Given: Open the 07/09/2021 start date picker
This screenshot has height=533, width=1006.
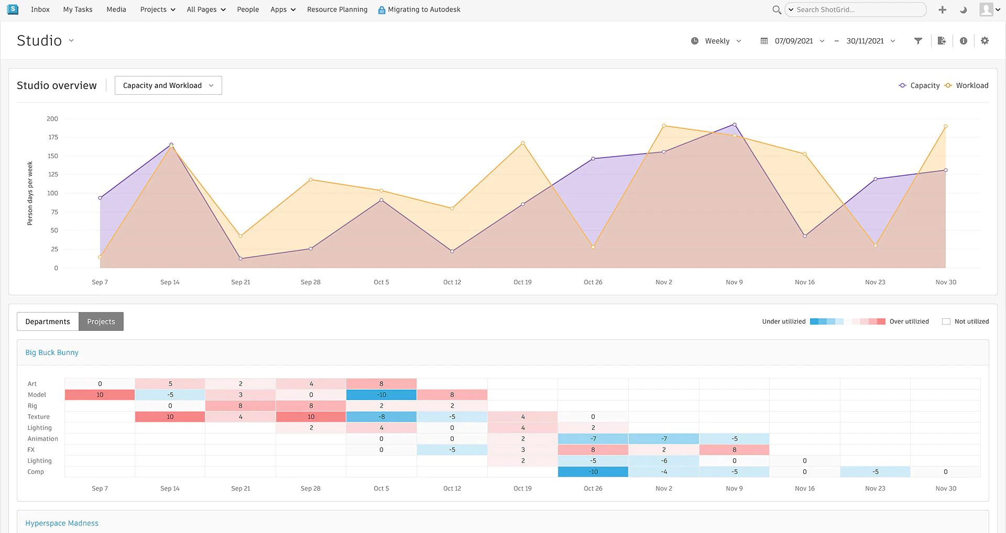Looking at the screenshot, I should tap(793, 41).
